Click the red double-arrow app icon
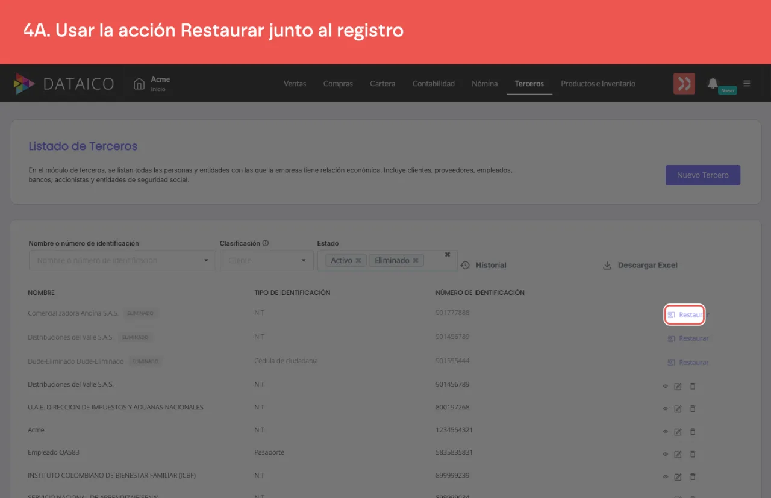The height and width of the screenshot is (498, 771). (x=684, y=84)
